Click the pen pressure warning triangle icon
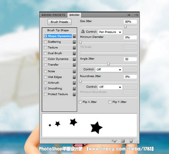169x154 pixels. (83, 31)
